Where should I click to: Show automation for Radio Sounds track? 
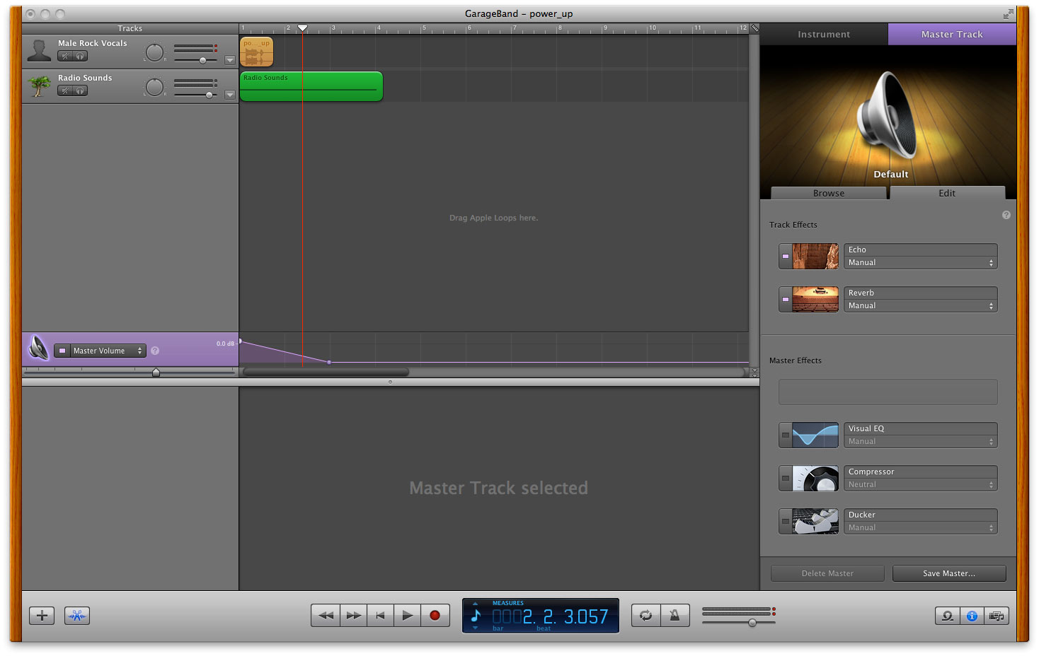230,95
